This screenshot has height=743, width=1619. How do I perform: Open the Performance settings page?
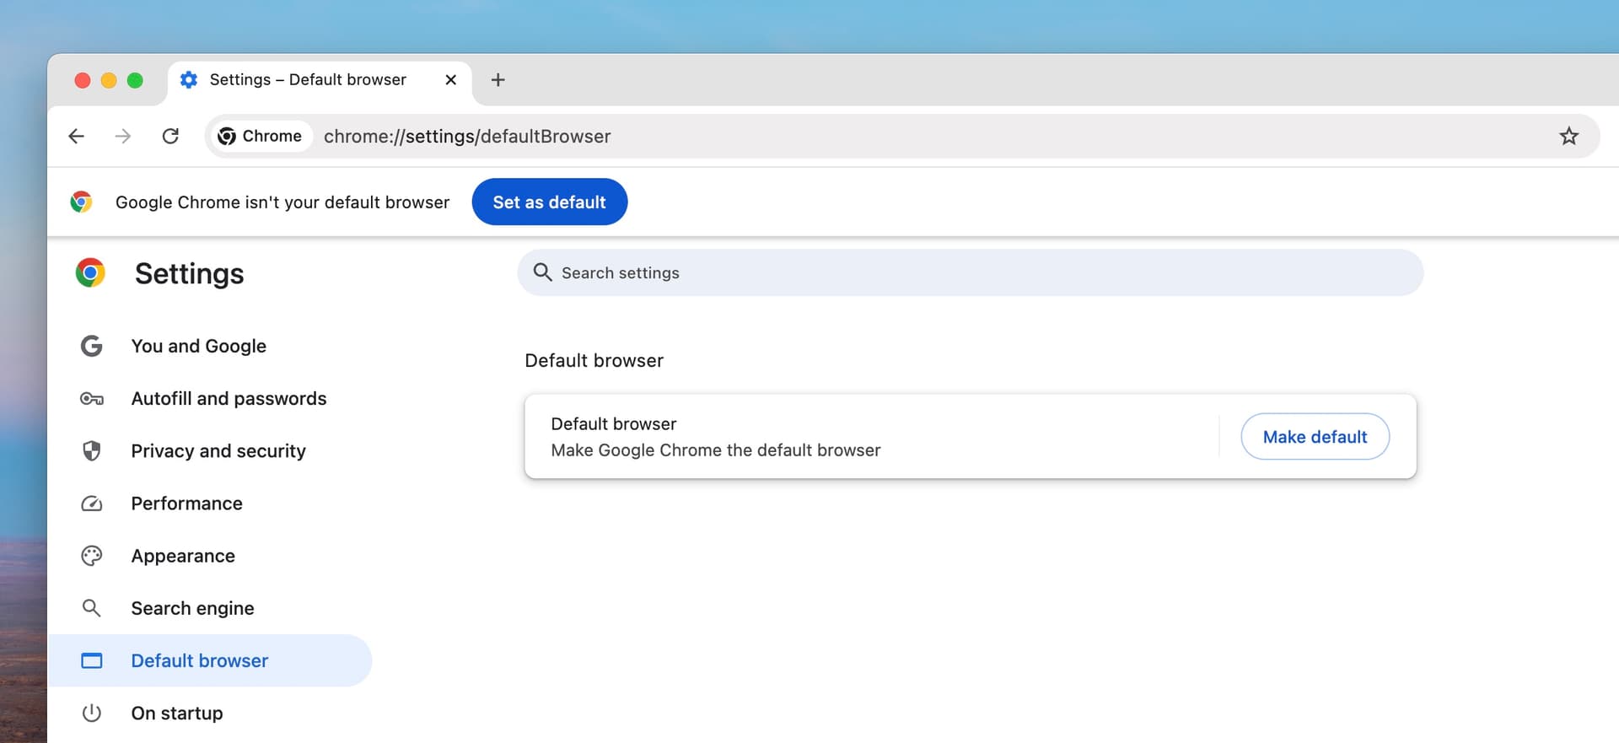[x=186, y=503]
